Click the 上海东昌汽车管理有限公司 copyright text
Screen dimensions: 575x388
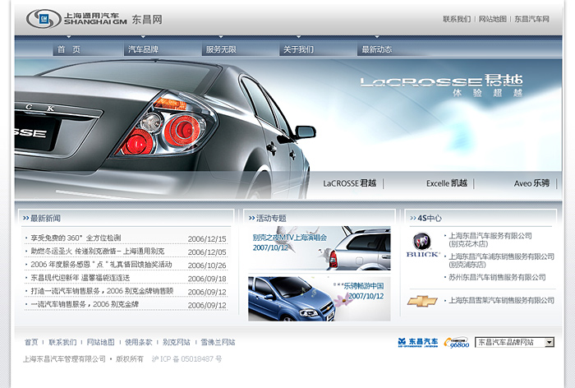tap(65, 358)
